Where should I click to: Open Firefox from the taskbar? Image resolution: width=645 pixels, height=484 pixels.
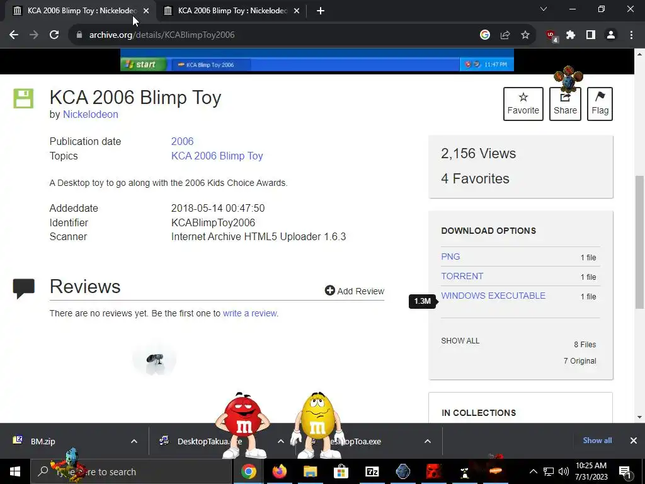279,471
